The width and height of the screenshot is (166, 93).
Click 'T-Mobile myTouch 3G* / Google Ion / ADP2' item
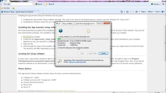click(x=40, y=80)
